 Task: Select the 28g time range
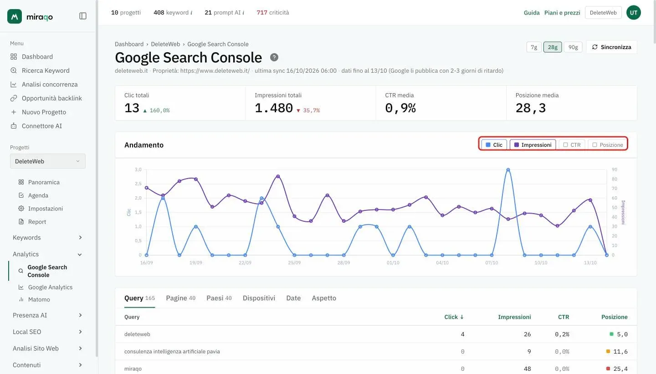(553, 47)
